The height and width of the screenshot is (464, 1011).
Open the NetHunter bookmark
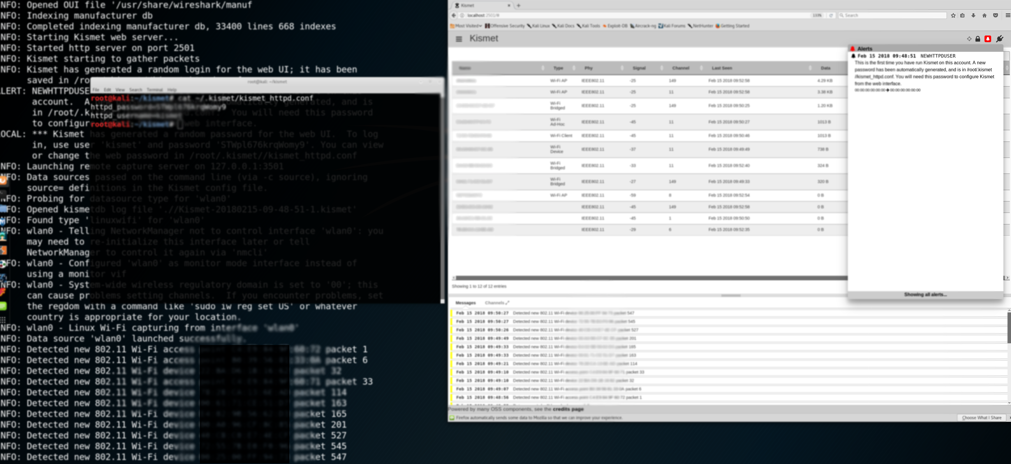[700, 26]
